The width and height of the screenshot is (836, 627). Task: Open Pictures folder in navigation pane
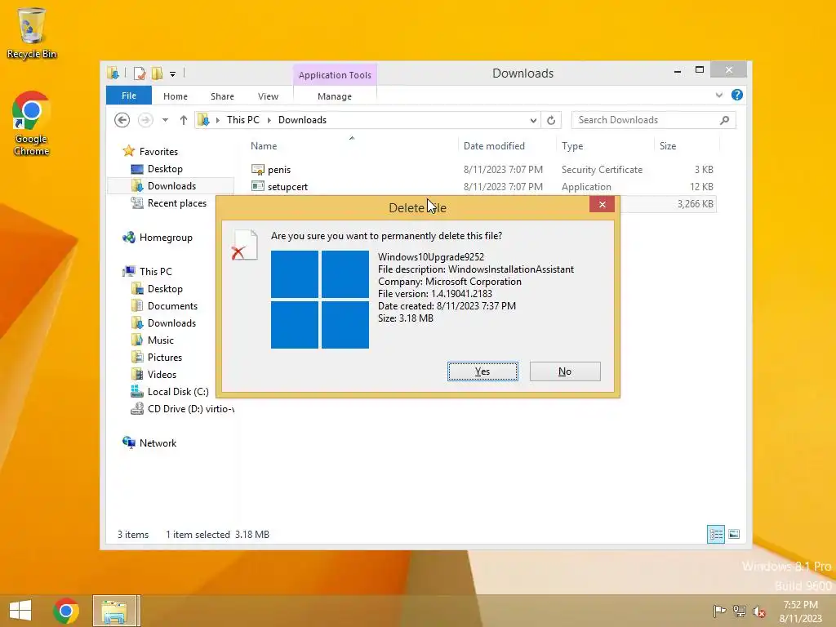165,358
